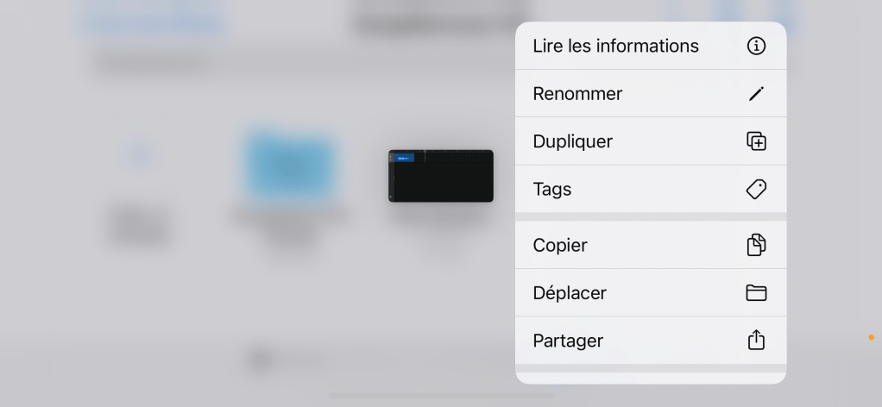This screenshot has width=882, height=407.
Task: Pick "Tags" in the context menu
Action: point(552,189)
